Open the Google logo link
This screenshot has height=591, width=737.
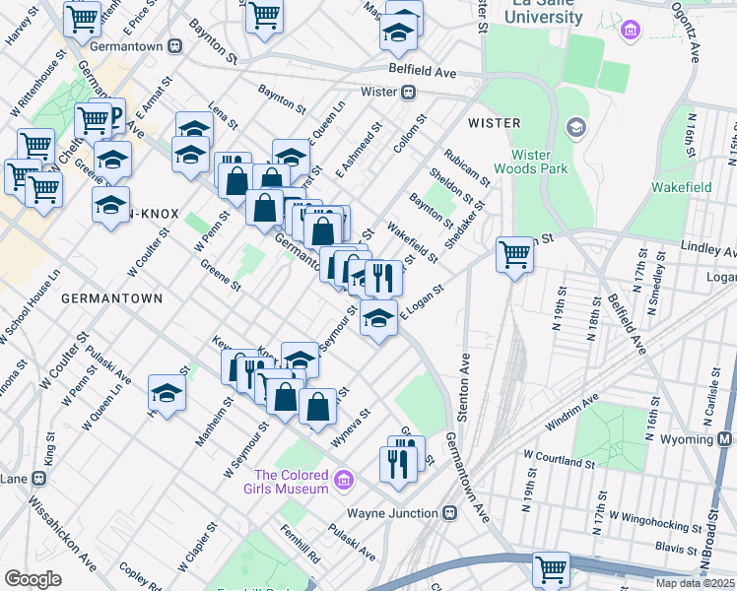tap(33, 579)
